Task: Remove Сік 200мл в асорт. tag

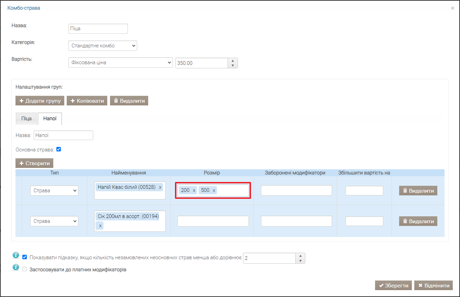Action: click(100, 226)
